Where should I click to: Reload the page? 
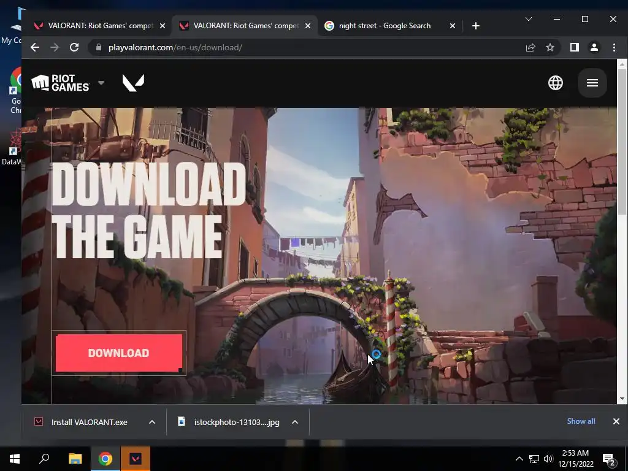click(74, 47)
